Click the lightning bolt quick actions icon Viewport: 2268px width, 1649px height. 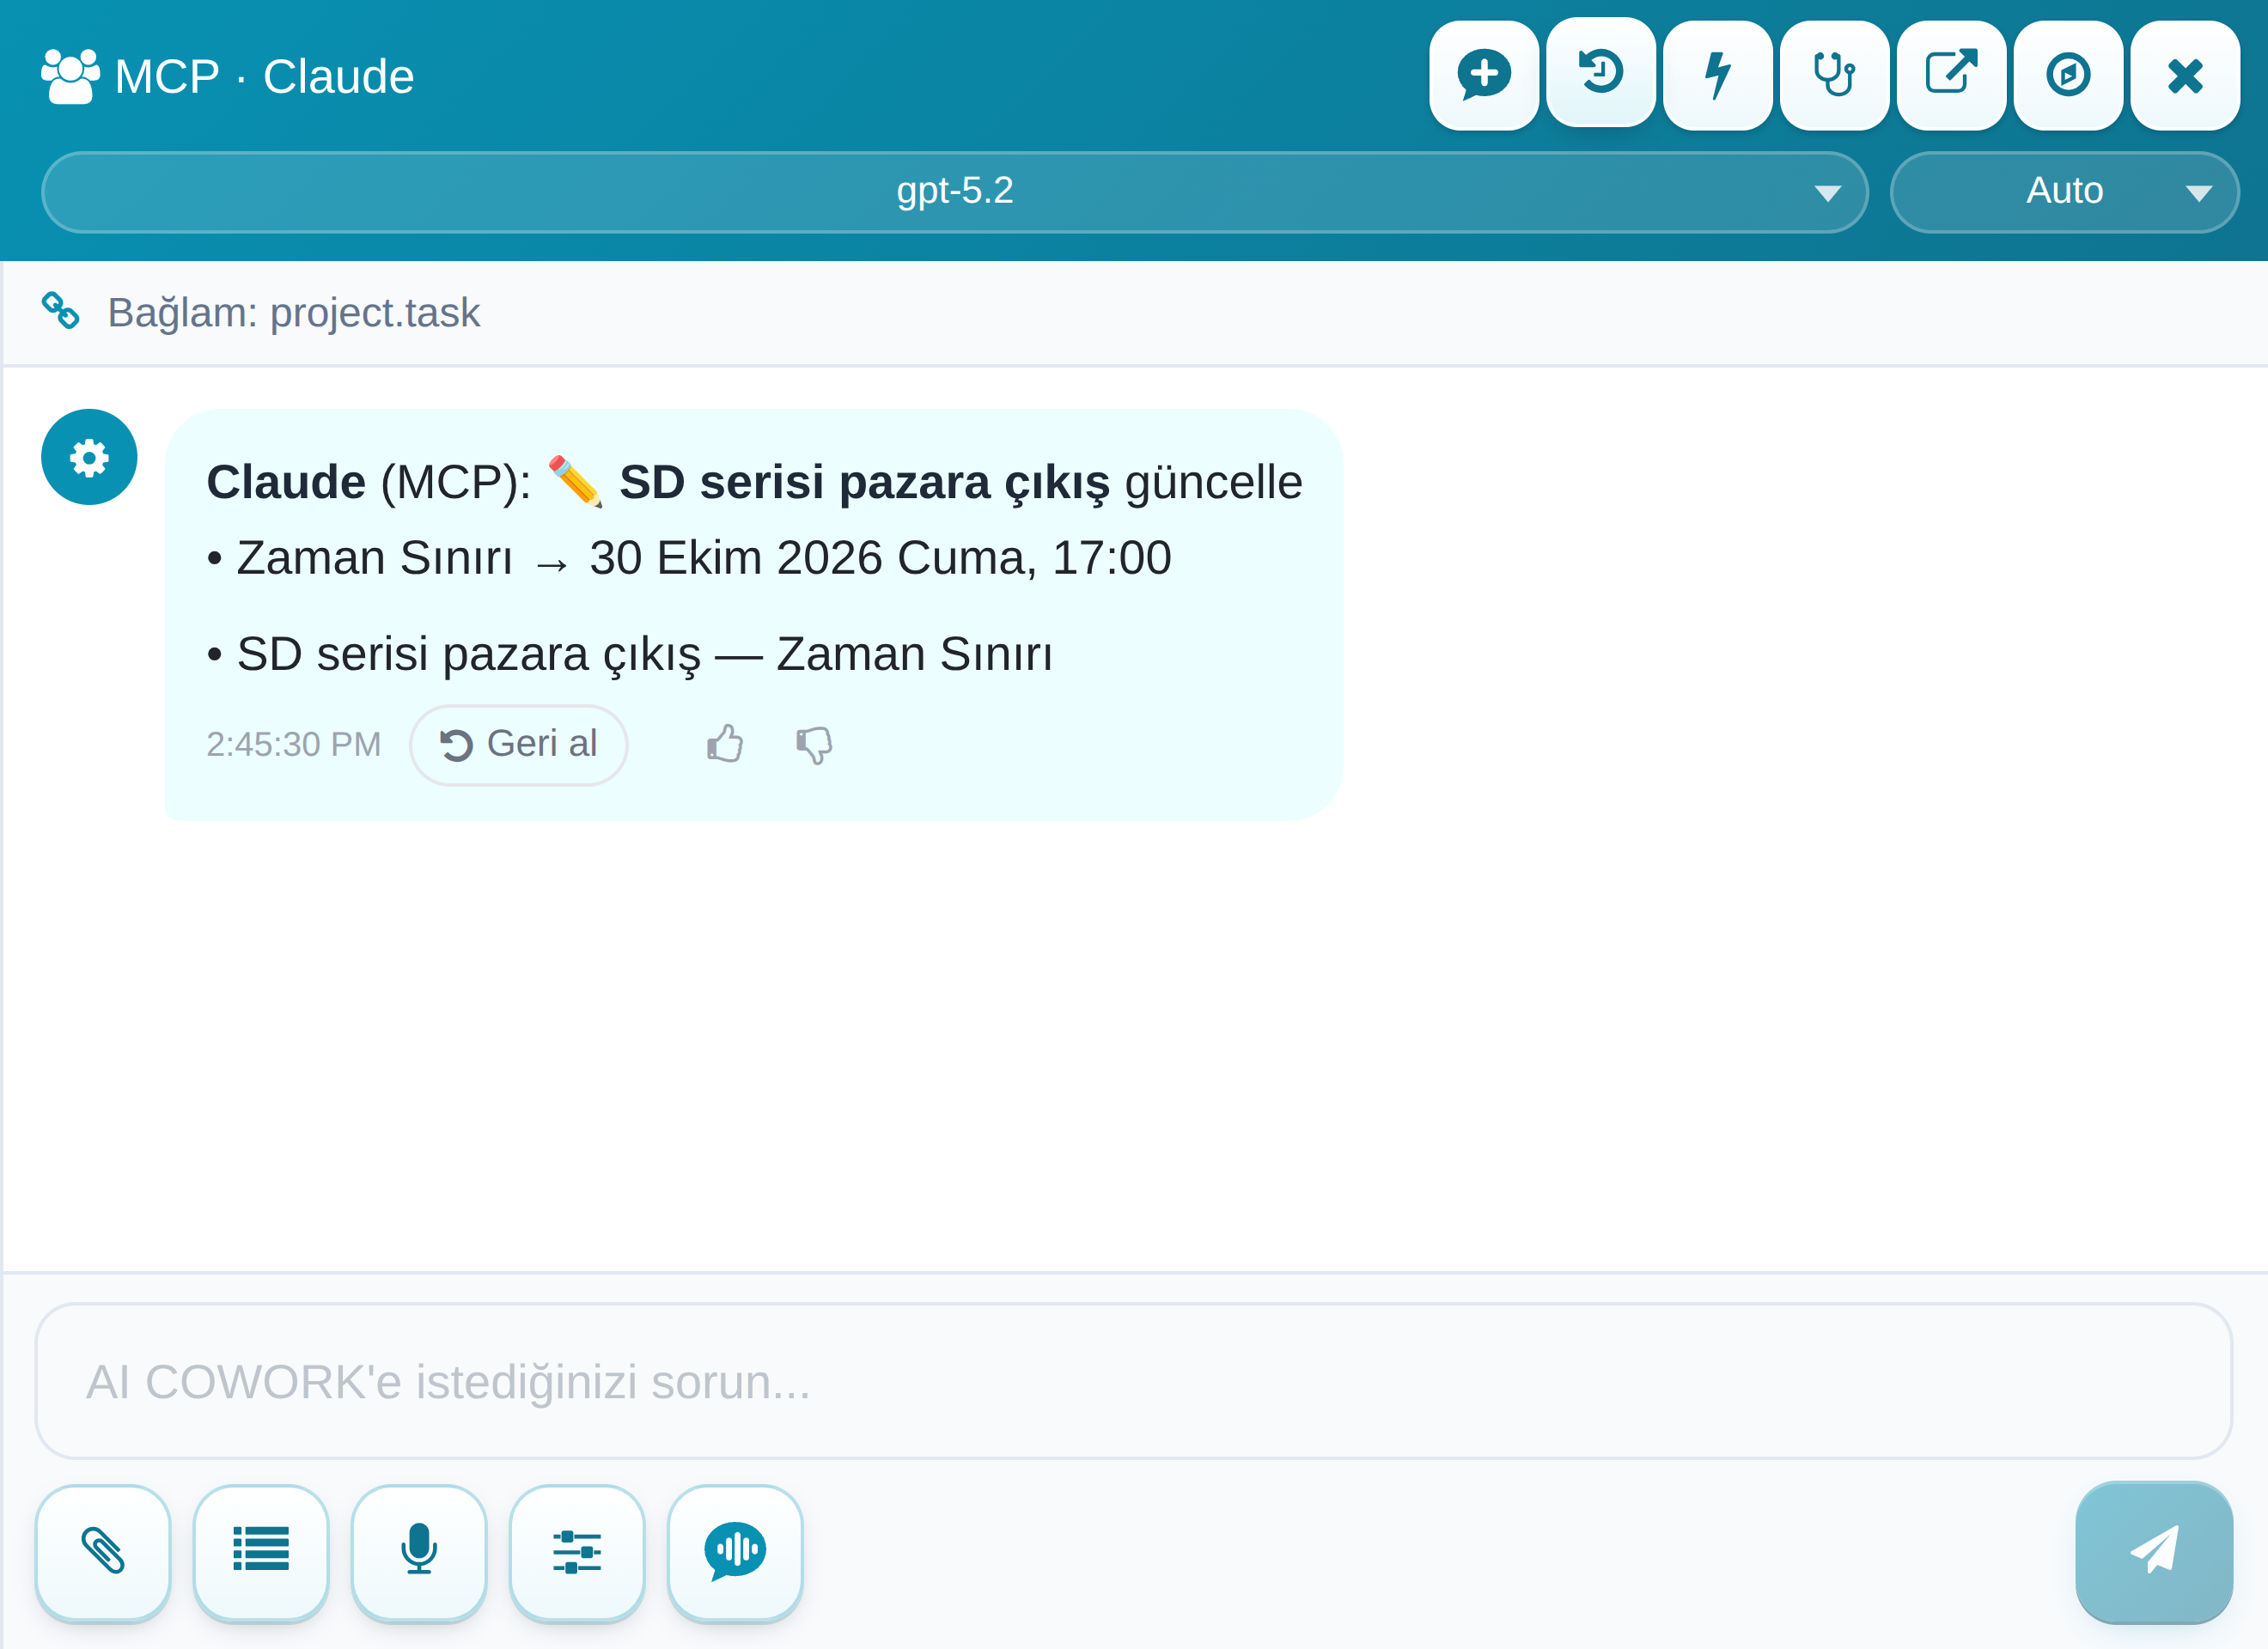(x=1717, y=75)
